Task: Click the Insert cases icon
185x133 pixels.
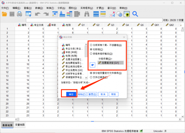Action: (96, 14)
